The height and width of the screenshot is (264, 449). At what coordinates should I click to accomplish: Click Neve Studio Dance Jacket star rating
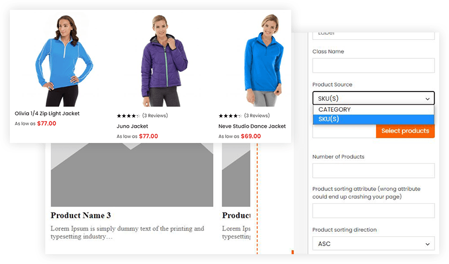pyautogui.click(x=230, y=116)
